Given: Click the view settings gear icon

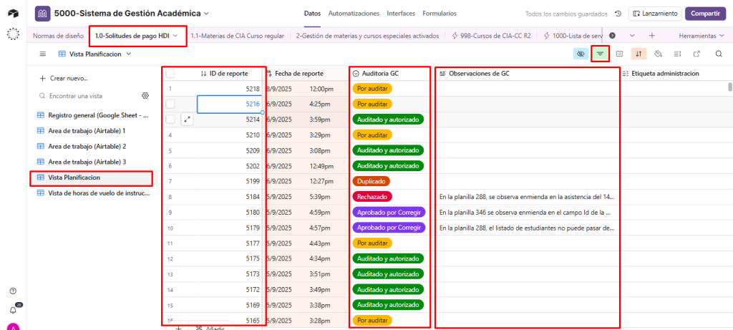Looking at the screenshot, I should [x=145, y=96].
